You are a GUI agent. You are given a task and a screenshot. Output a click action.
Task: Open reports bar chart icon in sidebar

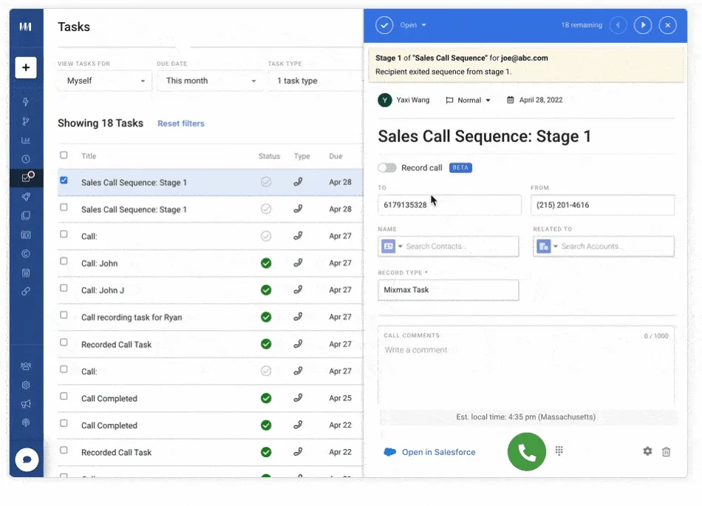26,141
